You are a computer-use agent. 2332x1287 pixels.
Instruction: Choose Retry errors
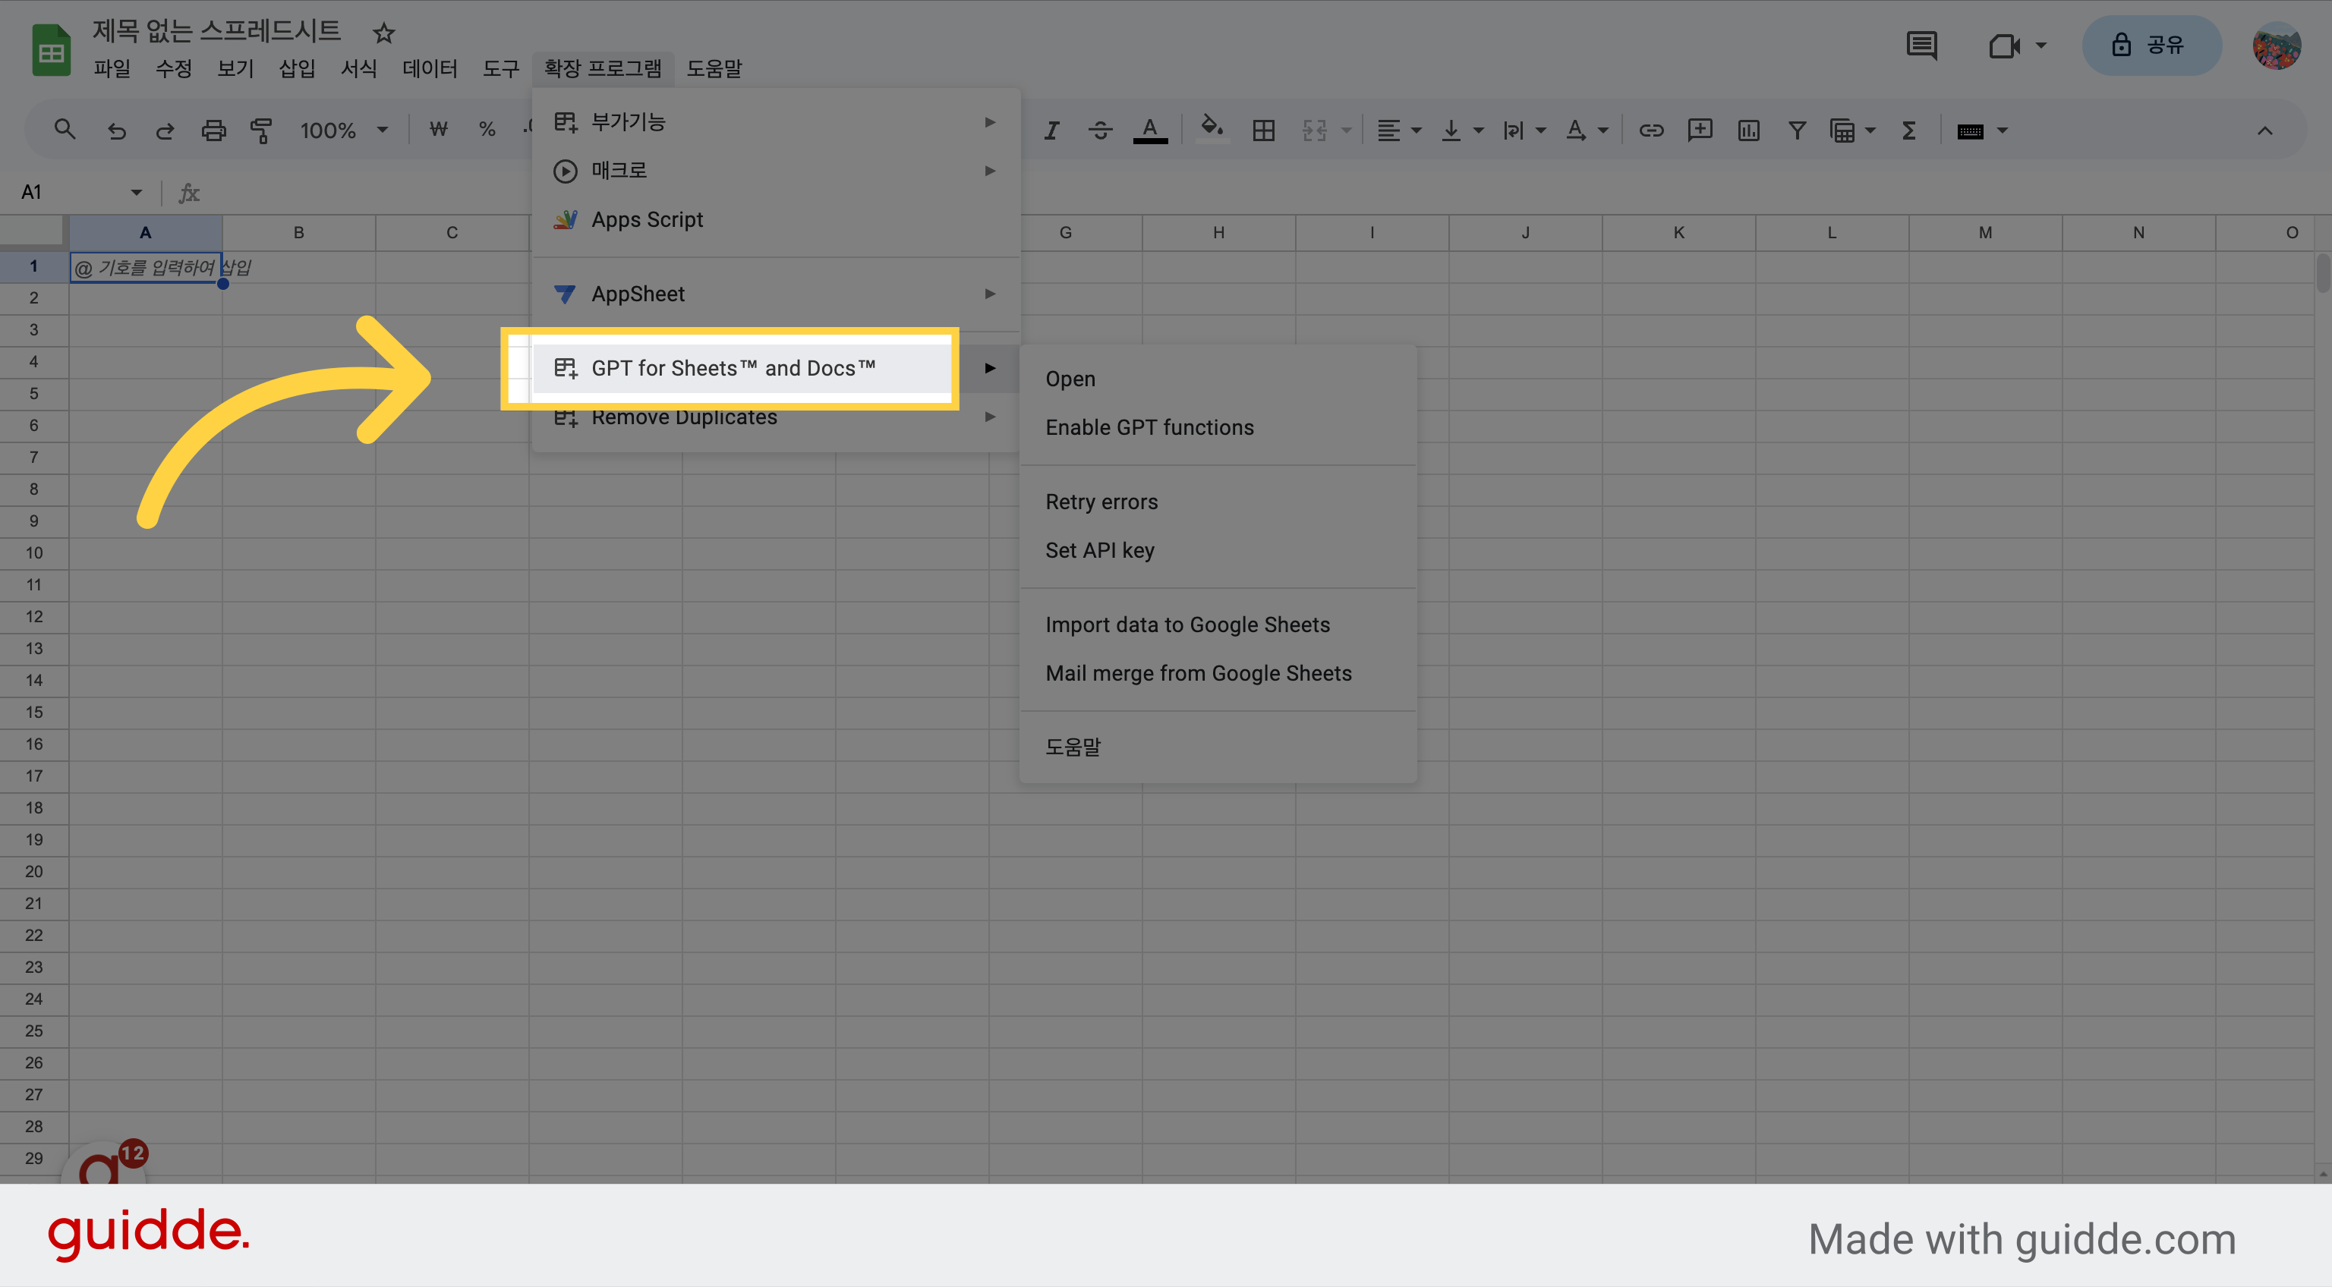(1218, 502)
